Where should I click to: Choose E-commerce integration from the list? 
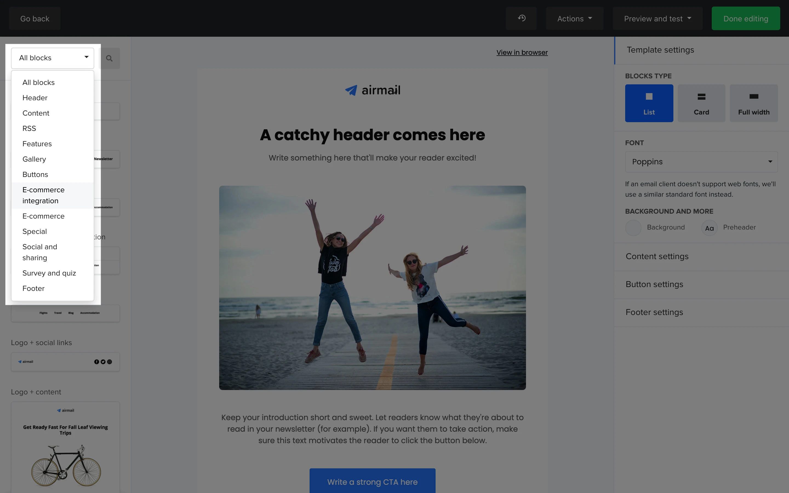click(x=43, y=195)
